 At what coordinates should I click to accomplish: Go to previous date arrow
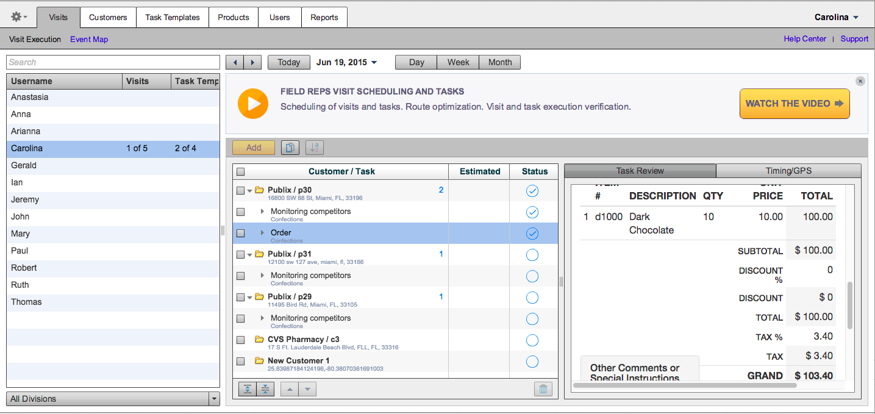click(235, 62)
